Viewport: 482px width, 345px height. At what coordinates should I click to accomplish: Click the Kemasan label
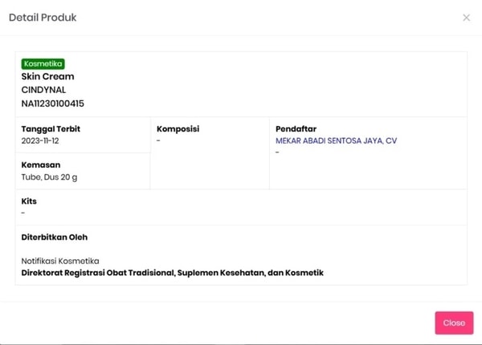click(41, 164)
